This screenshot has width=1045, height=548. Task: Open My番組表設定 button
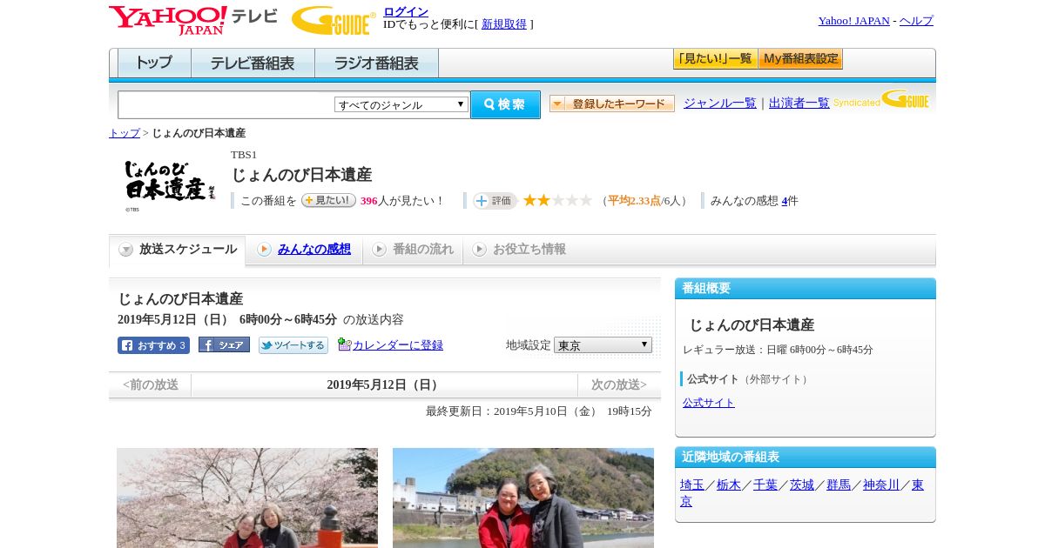click(x=800, y=59)
